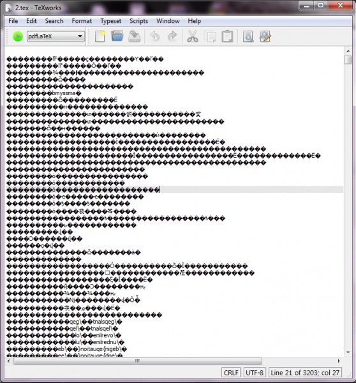Click the Copy icon

211,37
